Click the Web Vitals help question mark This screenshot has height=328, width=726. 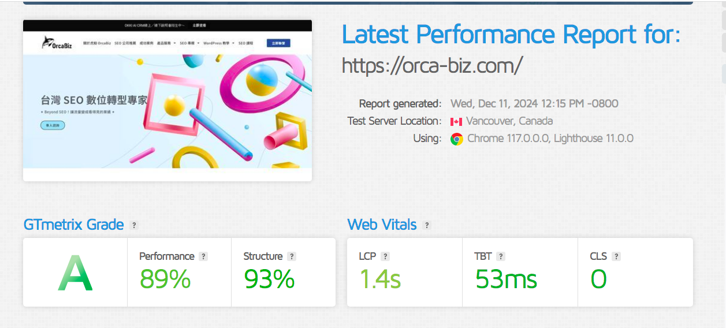click(x=427, y=225)
